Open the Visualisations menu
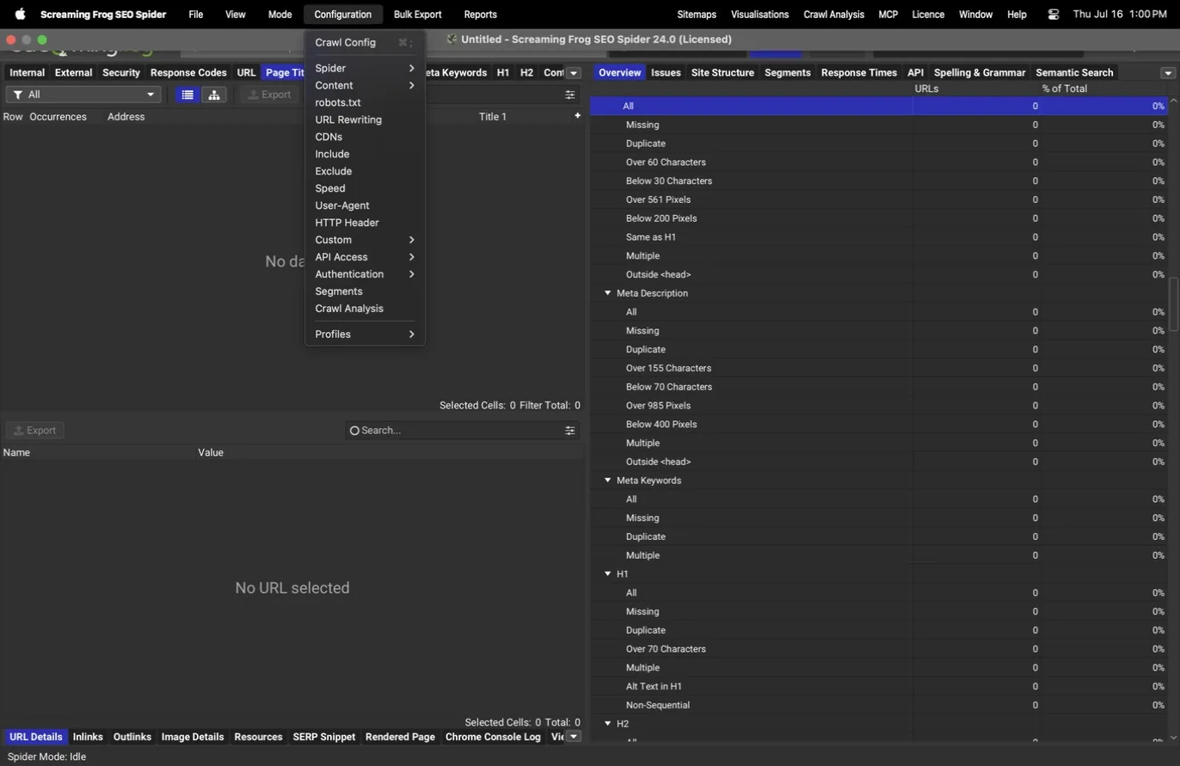Image resolution: width=1180 pixels, height=766 pixels. coord(759,15)
